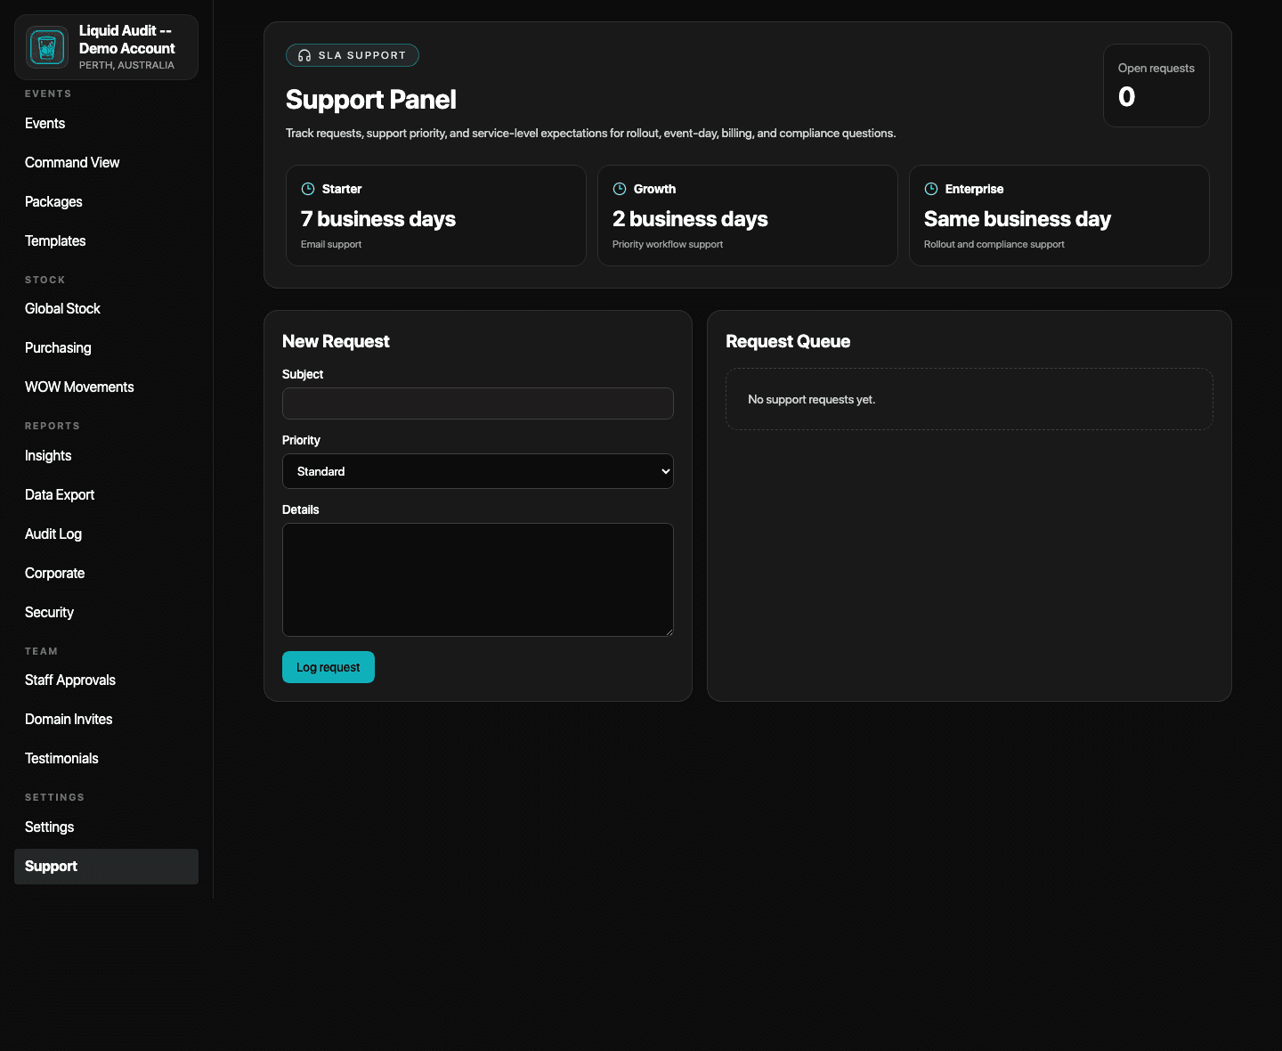This screenshot has width=1282, height=1051.
Task: Click the SLA SUPPORT badge
Action: [x=353, y=55]
